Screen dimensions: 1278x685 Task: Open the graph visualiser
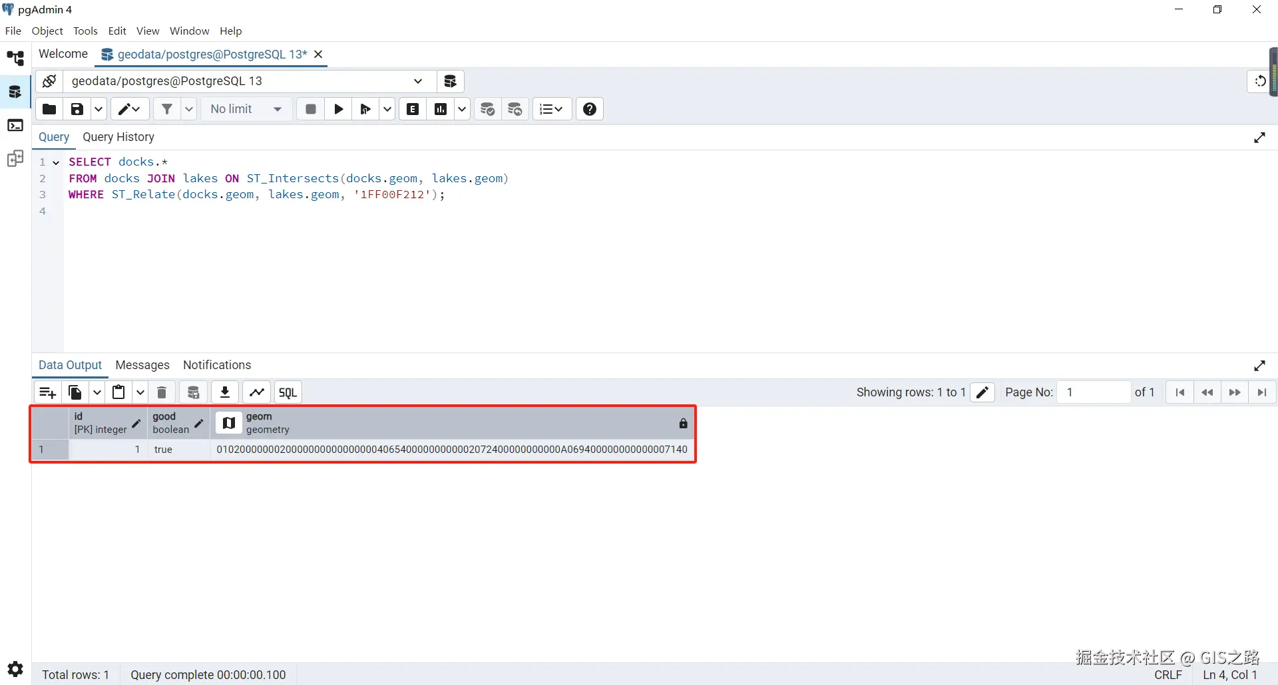coord(257,392)
